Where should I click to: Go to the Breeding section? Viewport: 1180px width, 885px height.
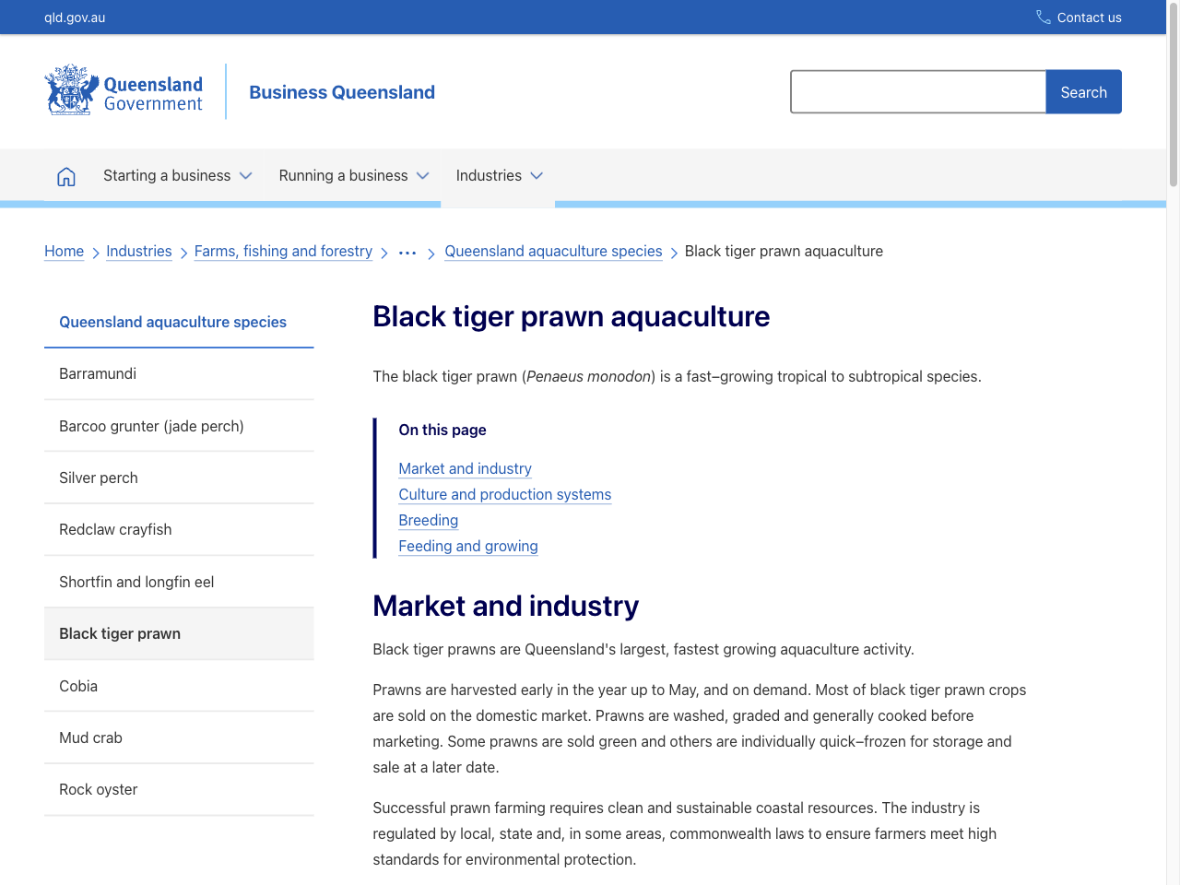point(428,520)
